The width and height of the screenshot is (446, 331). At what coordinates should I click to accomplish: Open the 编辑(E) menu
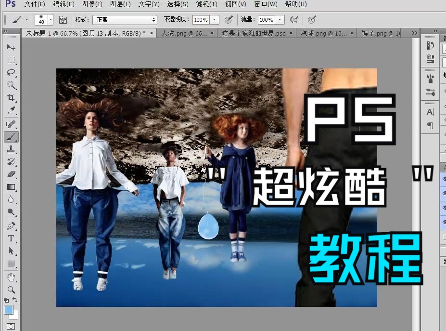pos(64,4)
